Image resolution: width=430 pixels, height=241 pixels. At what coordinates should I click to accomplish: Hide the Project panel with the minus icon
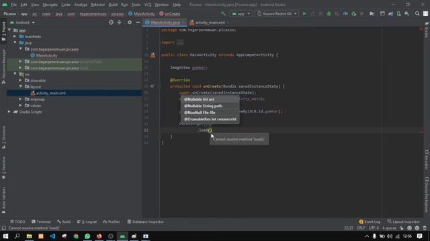tap(138, 22)
